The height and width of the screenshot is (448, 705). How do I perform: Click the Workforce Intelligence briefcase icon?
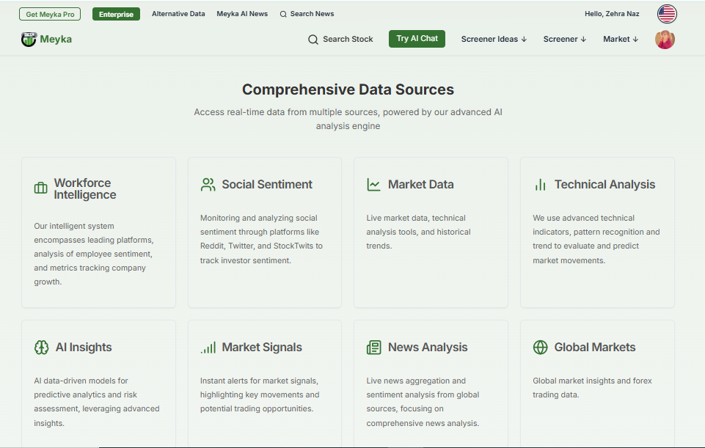pos(41,188)
